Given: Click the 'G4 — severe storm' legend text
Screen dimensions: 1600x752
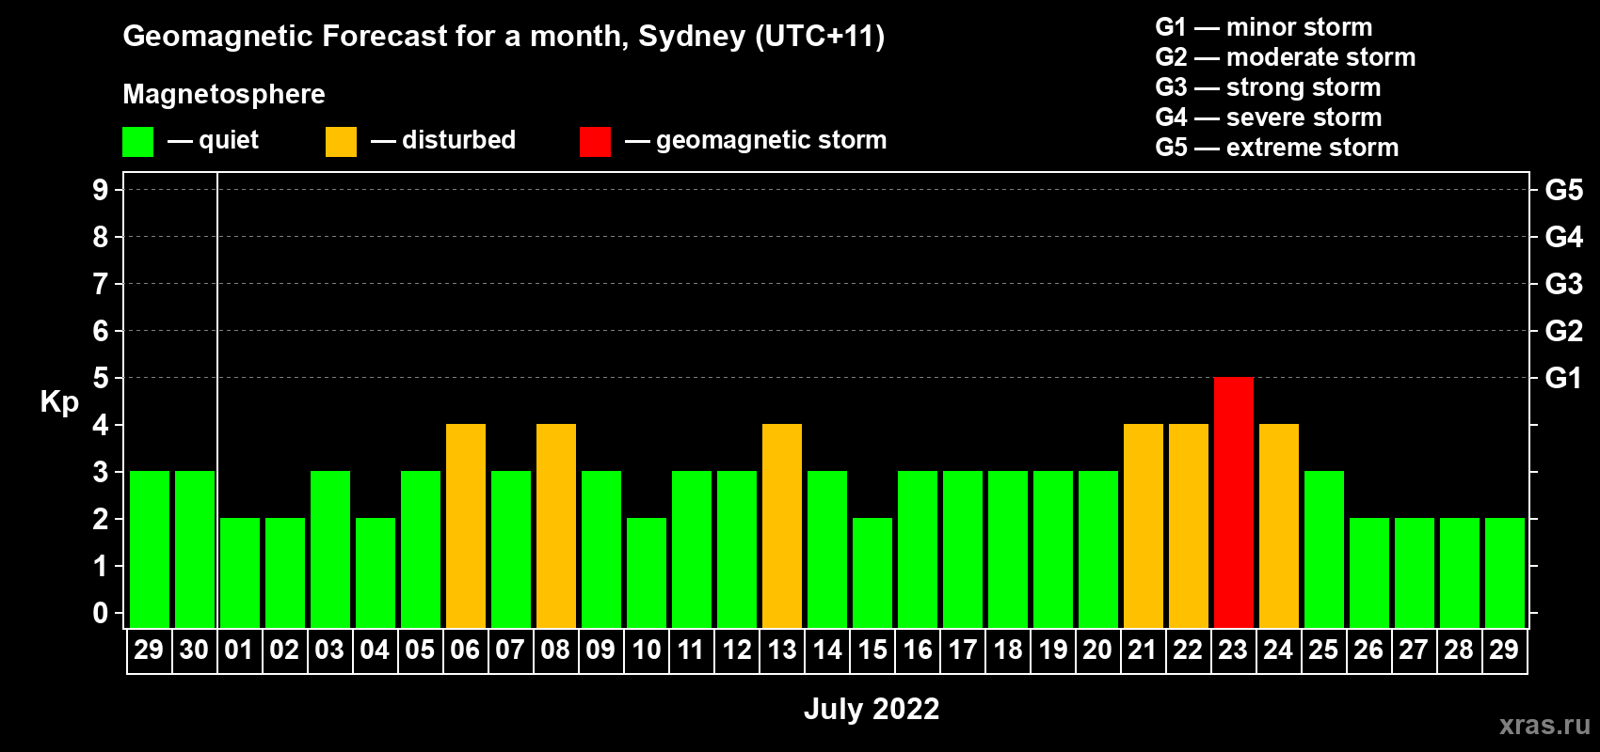Looking at the screenshot, I should pyautogui.click(x=1269, y=117).
